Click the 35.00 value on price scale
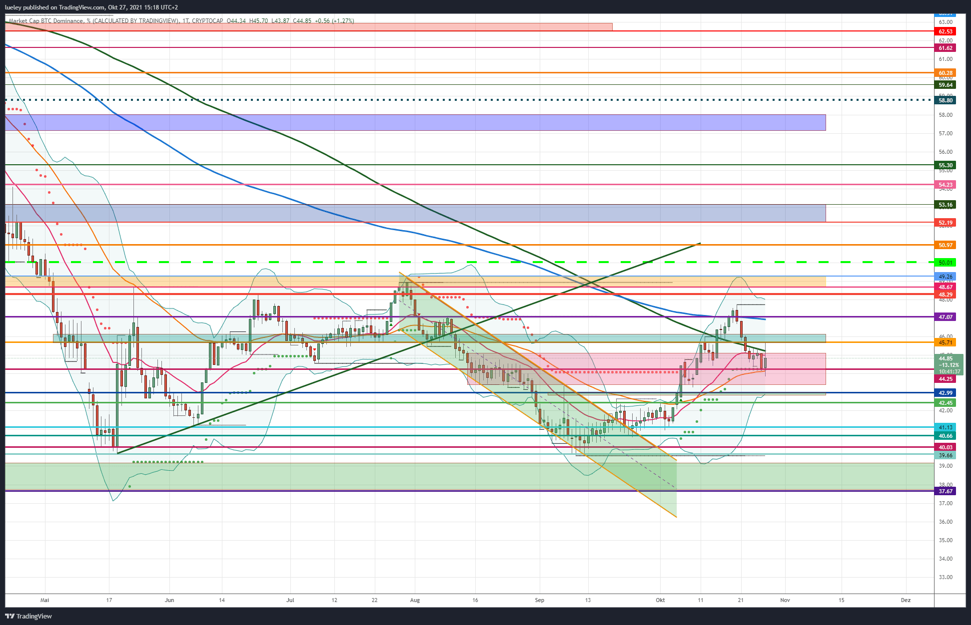The image size is (971, 625). click(x=946, y=540)
